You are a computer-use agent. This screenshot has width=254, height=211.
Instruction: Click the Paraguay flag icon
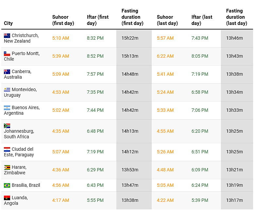pos(7,149)
